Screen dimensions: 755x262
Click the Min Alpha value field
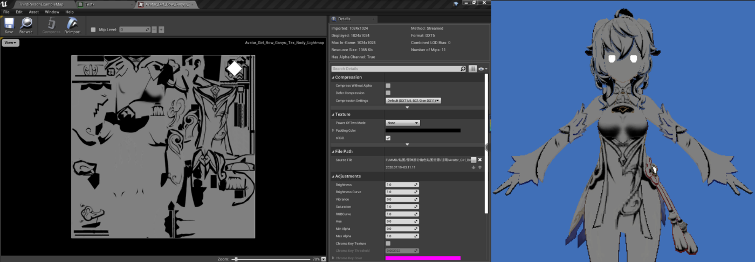click(x=402, y=229)
